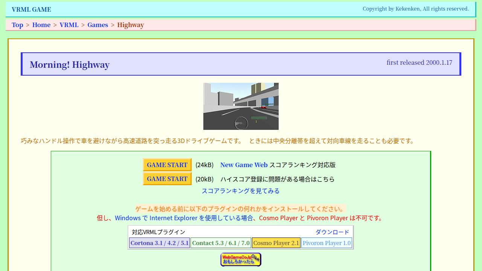Open the ダウンロード link in plugin table
This screenshot has width=482, height=271.
[332, 232]
